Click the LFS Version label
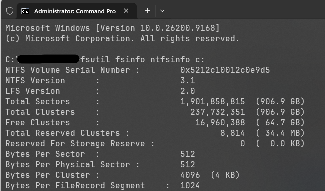The image size is (325, 191). coord(33,91)
